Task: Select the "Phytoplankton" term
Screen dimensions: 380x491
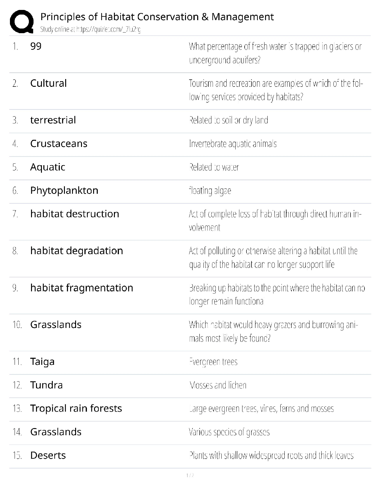Action: tap(64, 190)
